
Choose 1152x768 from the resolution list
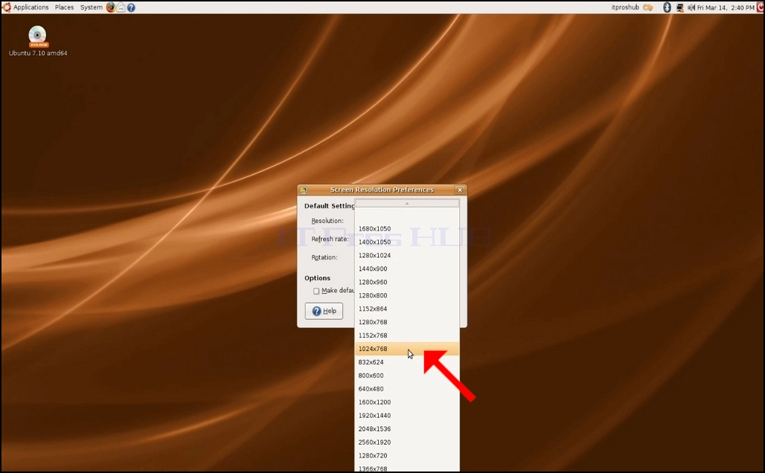tap(407, 335)
